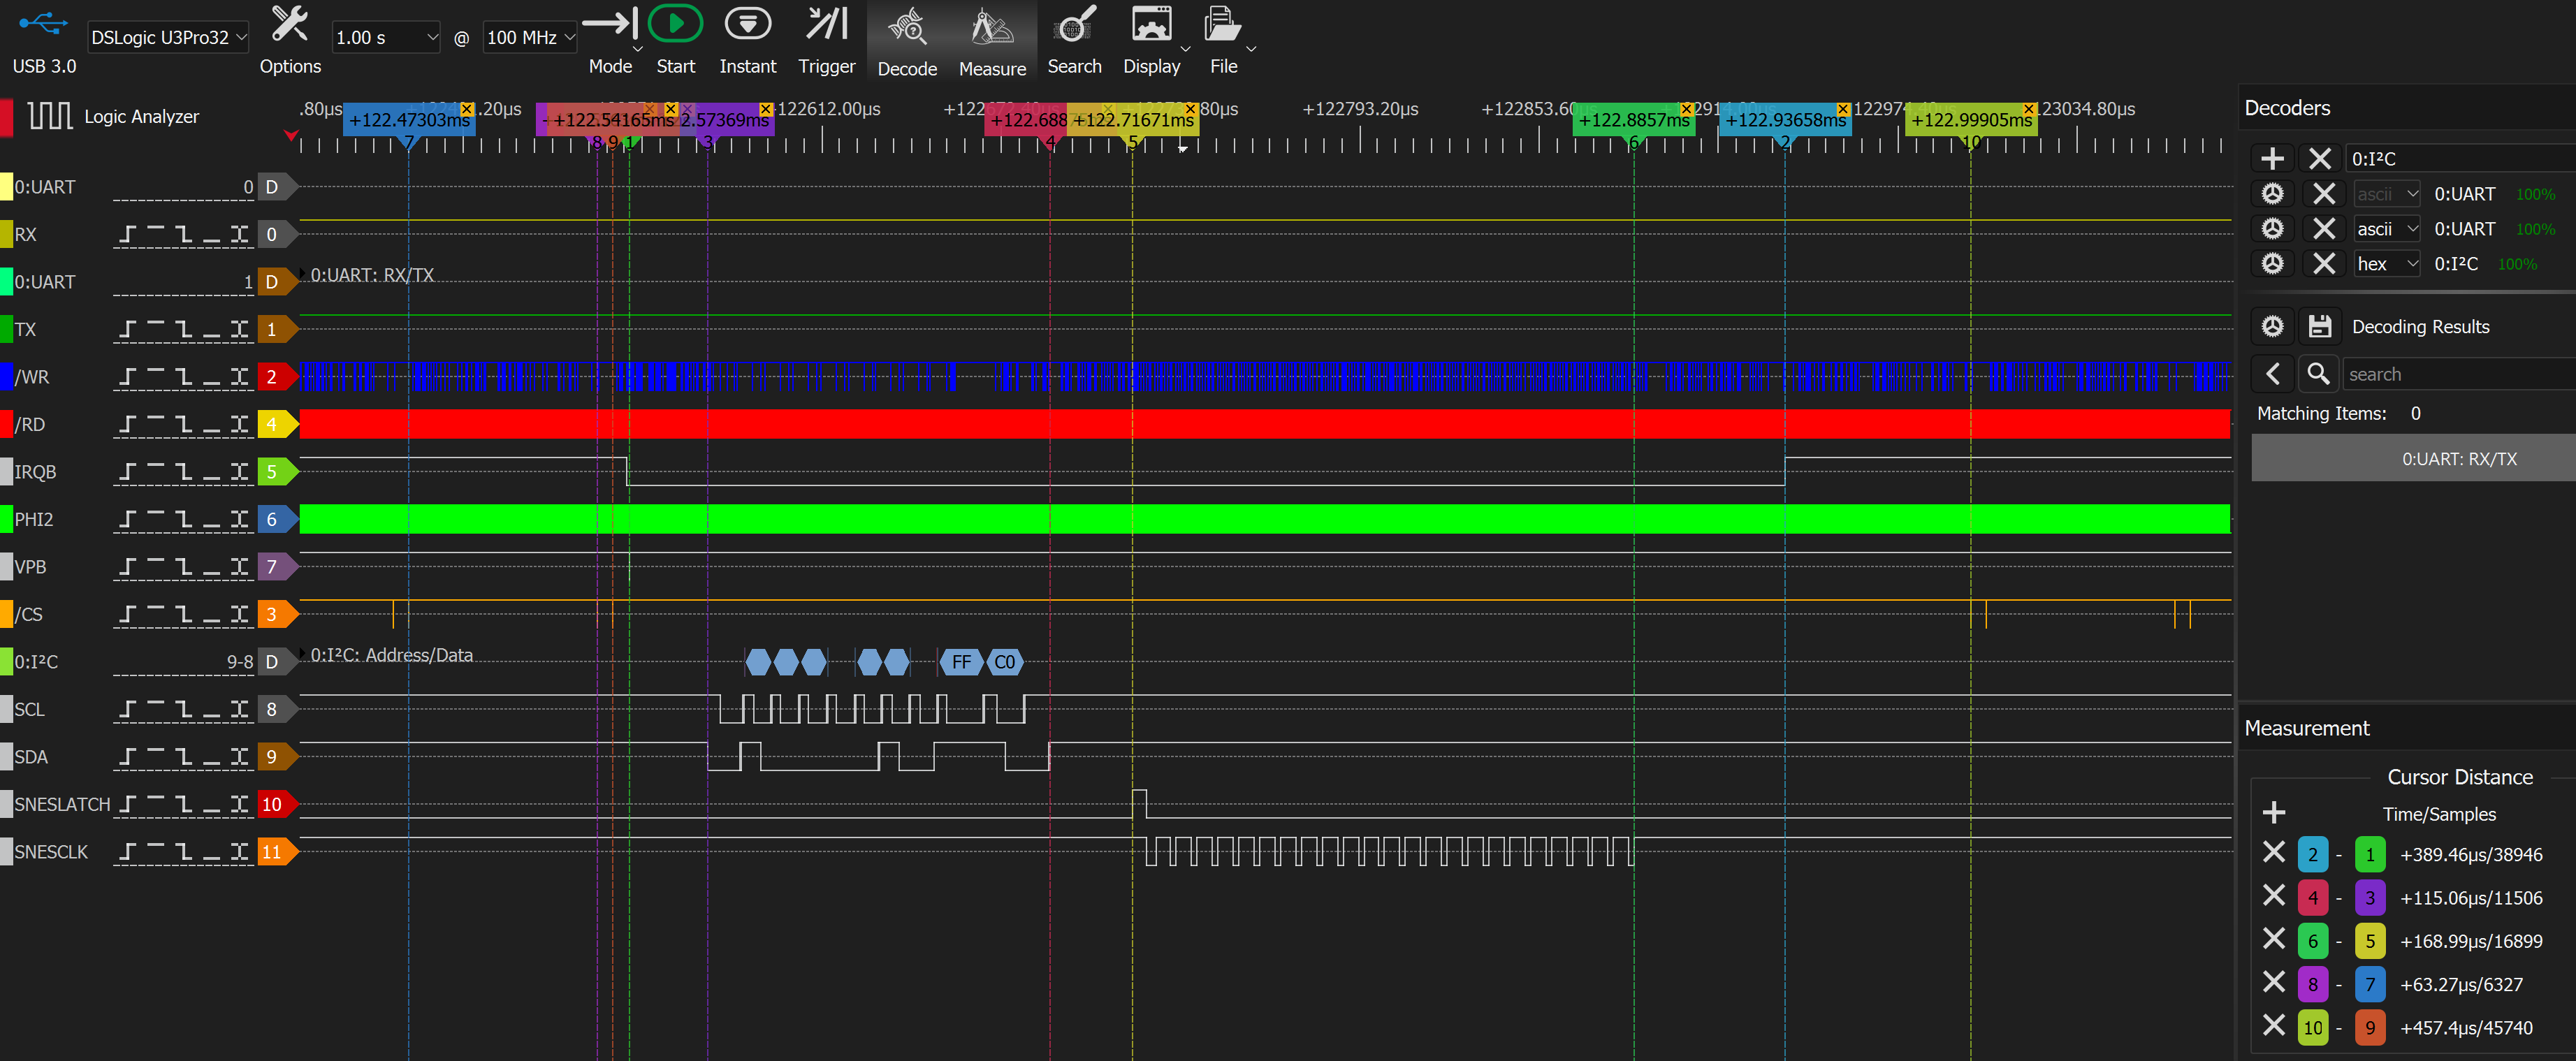2576x1061 pixels.
Task: Click the decoding results search magnifier
Action: pos(2318,374)
